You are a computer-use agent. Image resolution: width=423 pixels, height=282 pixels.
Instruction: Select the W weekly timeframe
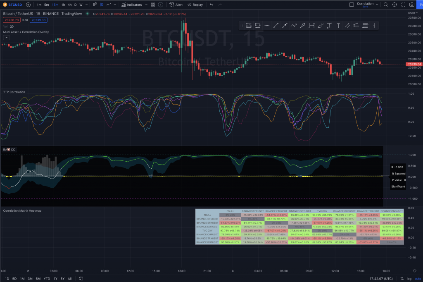pyautogui.click(x=81, y=5)
